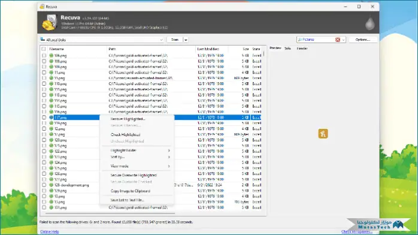The width and height of the screenshot is (418, 235).
Task: Check the box for 117.png
Action: point(44,117)
